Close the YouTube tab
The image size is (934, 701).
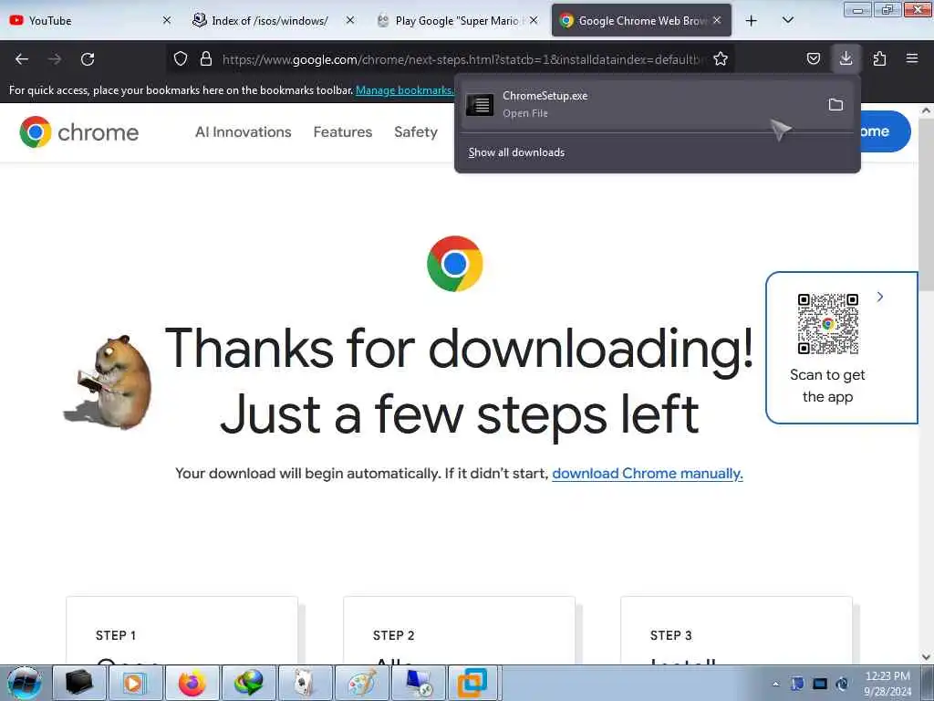167,20
